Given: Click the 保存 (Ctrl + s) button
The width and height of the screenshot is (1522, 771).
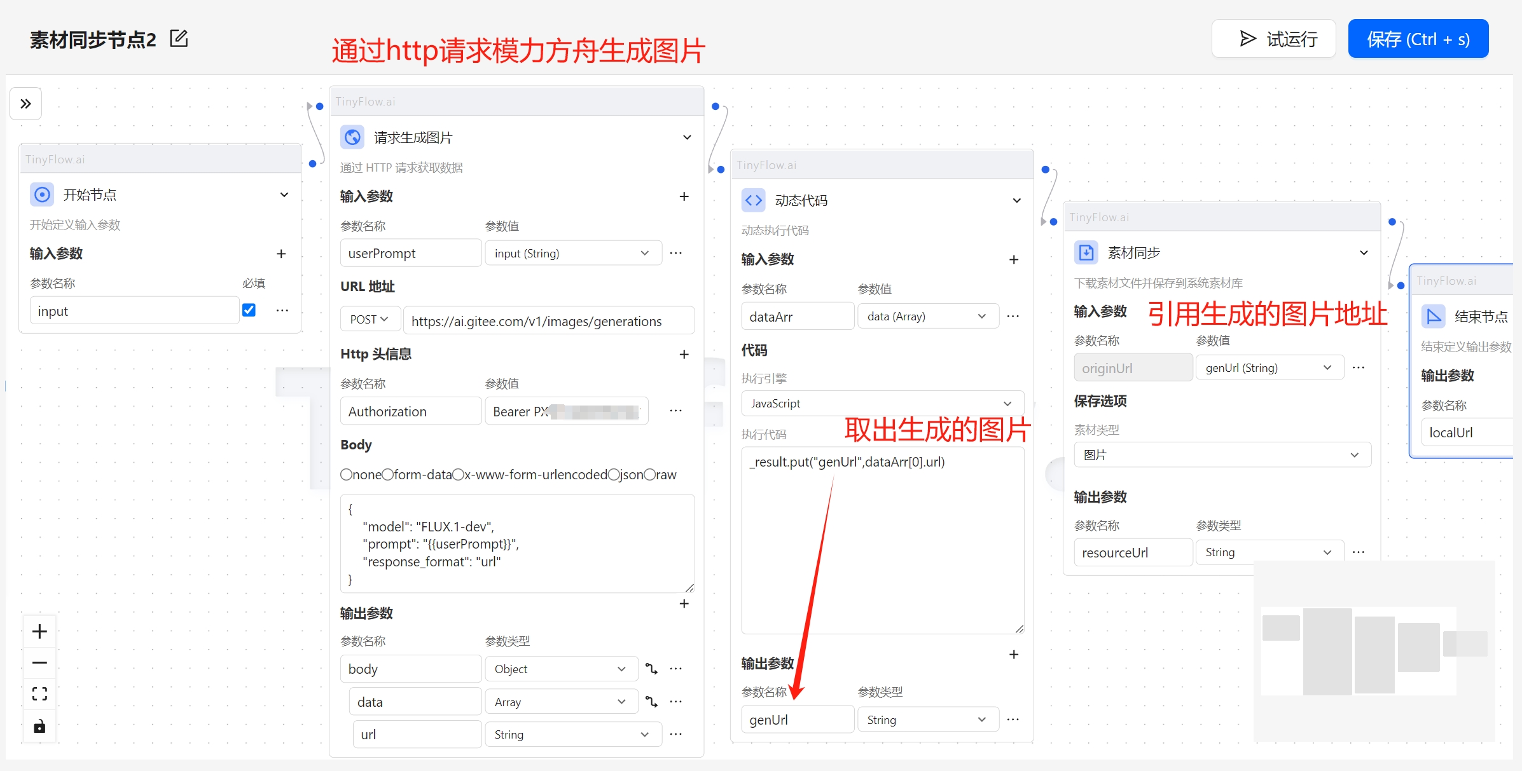Looking at the screenshot, I should point(1418,39).
